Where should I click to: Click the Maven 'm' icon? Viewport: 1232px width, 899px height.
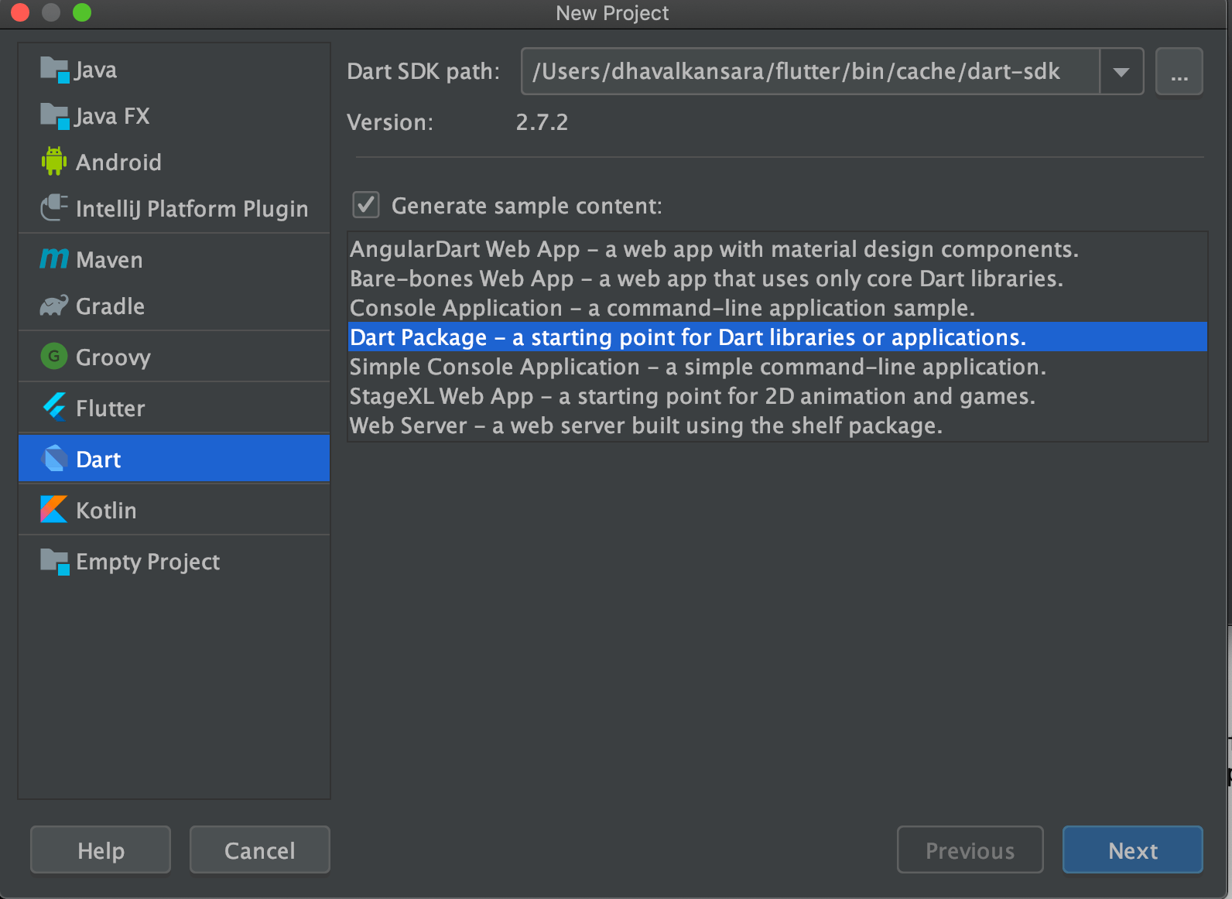pyautogui.click(x=54, y=259)
